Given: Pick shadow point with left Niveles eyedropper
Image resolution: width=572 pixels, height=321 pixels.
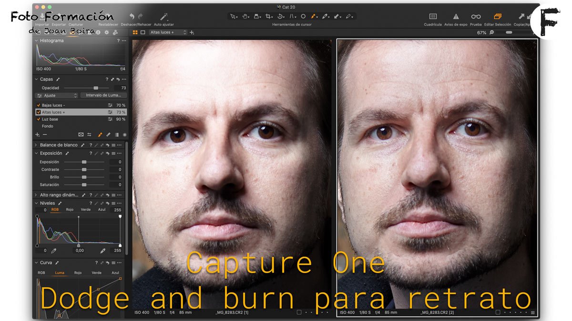Looking at the screenshot, I should (x=53, y=251).
